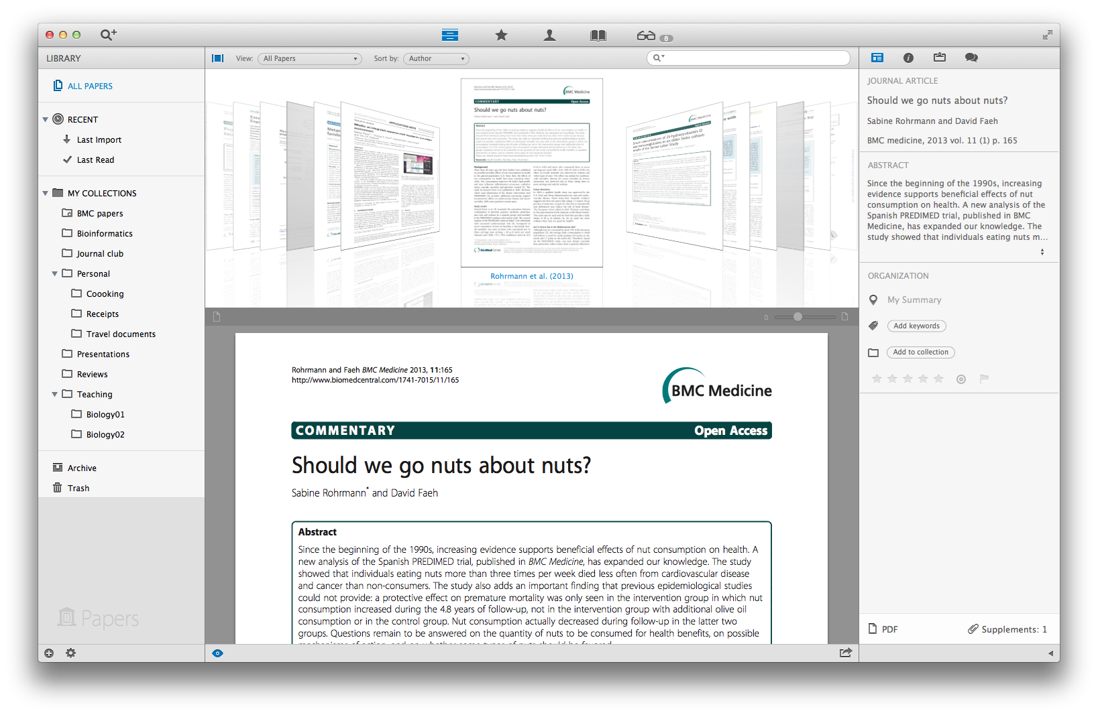
Task: Toggle the cover flow view icon
Action: 217,58
